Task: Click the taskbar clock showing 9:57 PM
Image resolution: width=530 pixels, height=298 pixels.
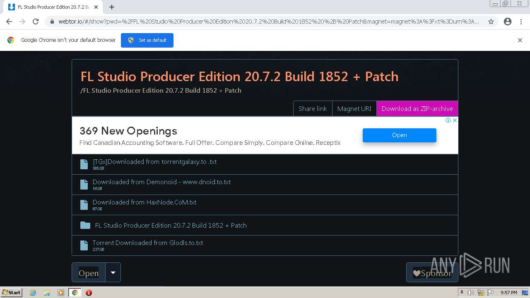Action: coord(508,293)
